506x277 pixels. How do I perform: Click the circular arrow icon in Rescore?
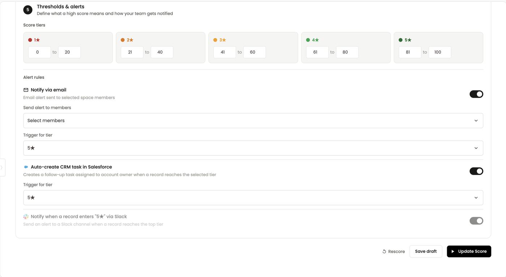point(384,251)
